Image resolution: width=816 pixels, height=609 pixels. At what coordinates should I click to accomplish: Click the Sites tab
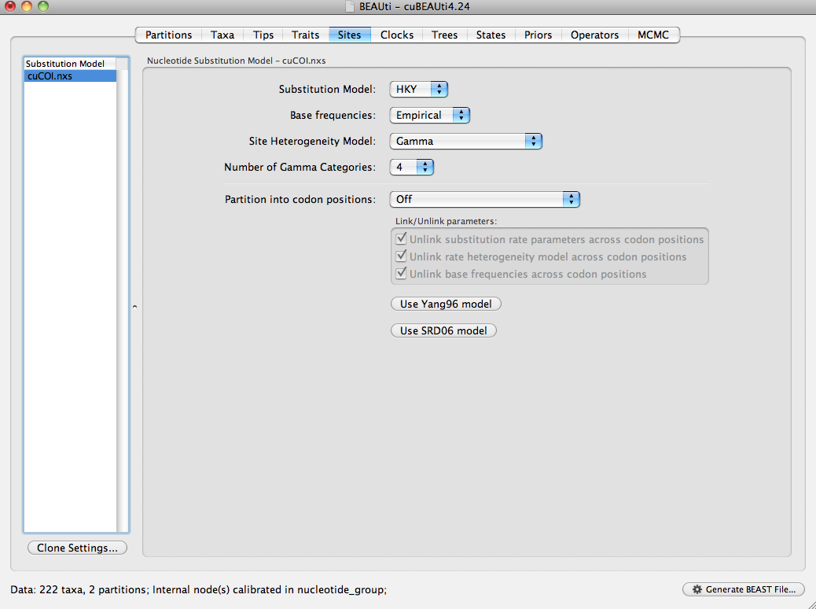pyautogui.click(x=349, y=35)
